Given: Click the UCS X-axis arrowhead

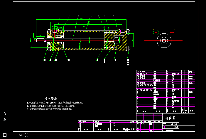Looking at the screenshot, I should (21, 135).
